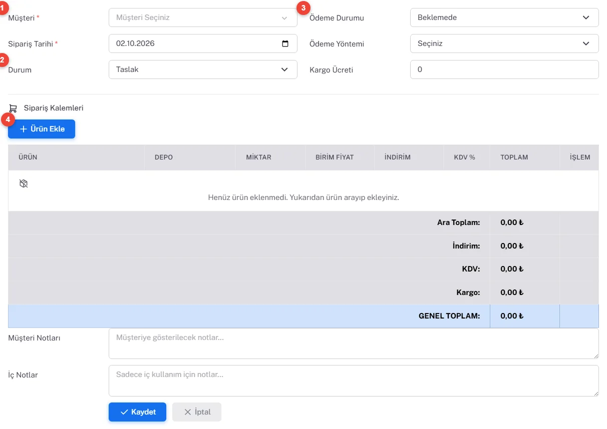Click the empty-box icon in the product table

pyautogui.click(x=23, y=183)
